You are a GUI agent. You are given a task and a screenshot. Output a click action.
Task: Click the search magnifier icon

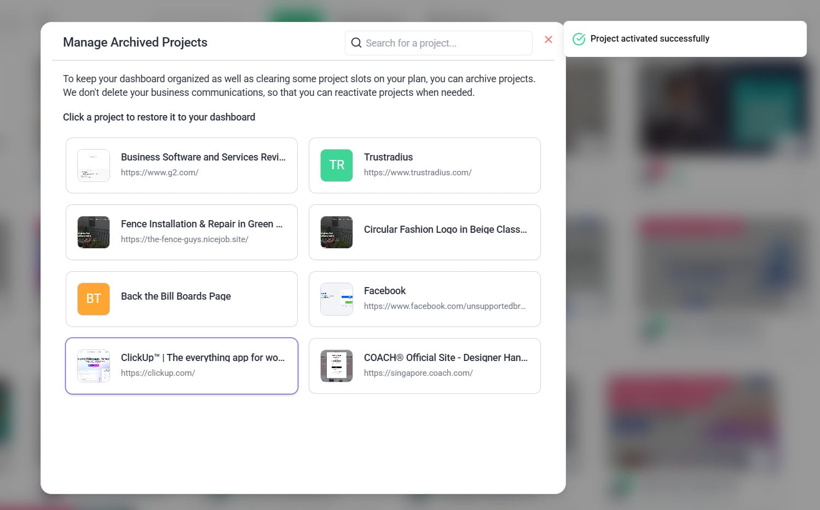click(356, 43)
